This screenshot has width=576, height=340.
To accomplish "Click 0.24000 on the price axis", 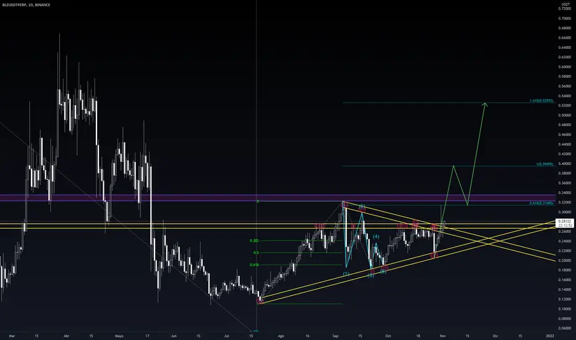I will [x=564, y=241].
